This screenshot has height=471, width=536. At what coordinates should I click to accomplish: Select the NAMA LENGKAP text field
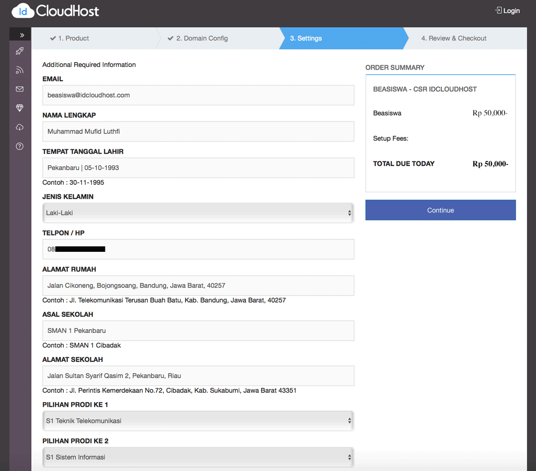[198, 131]
